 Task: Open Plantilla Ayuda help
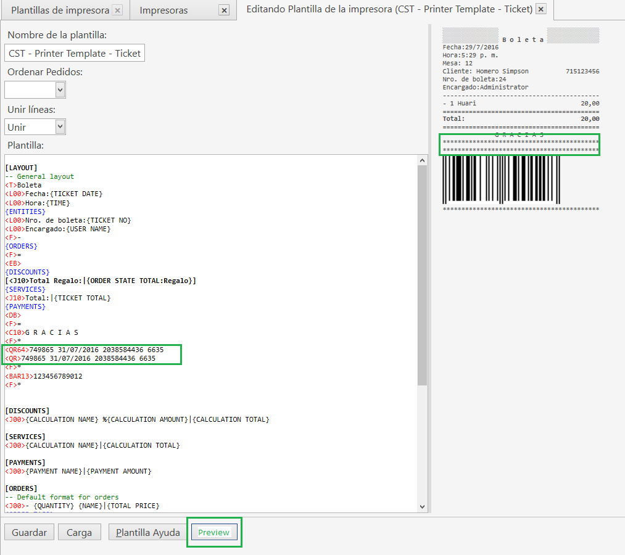pos(148,532)
